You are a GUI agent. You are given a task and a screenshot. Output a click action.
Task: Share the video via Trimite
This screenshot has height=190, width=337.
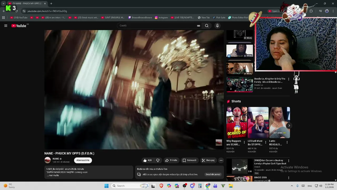click(x=171, y=160)
